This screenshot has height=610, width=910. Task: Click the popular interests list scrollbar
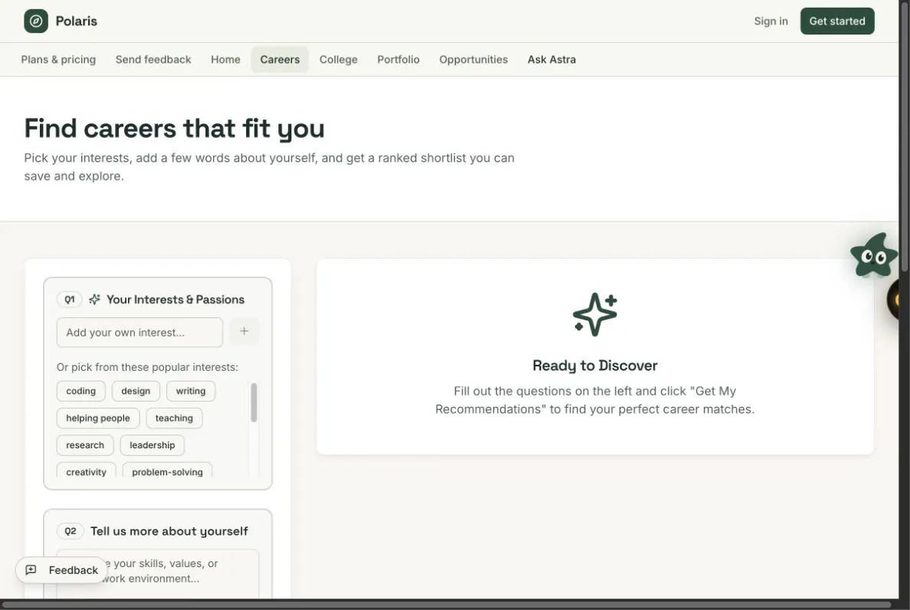[x=254, y=402]
